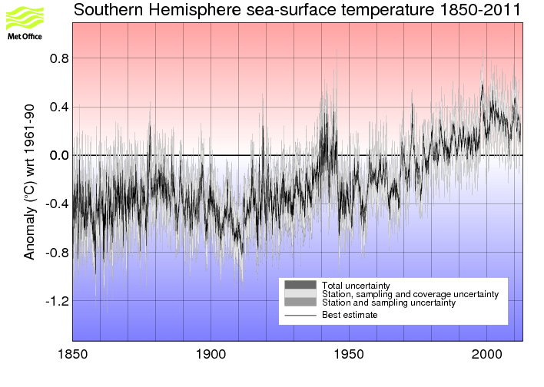Click the Station and sampling uncertainty swatch

click(300, 302)
